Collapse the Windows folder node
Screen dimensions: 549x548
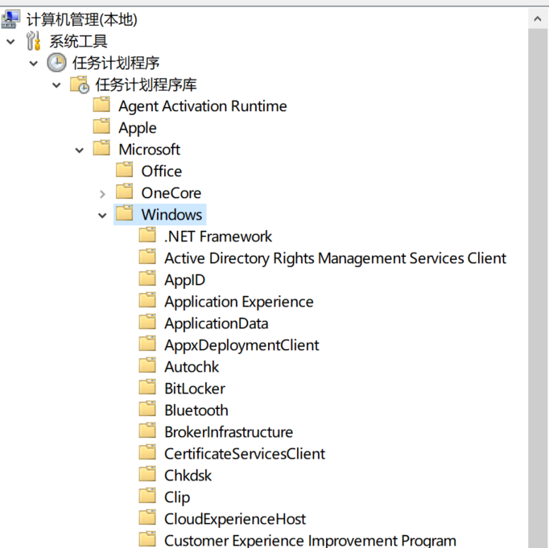(x=102, y=216)
